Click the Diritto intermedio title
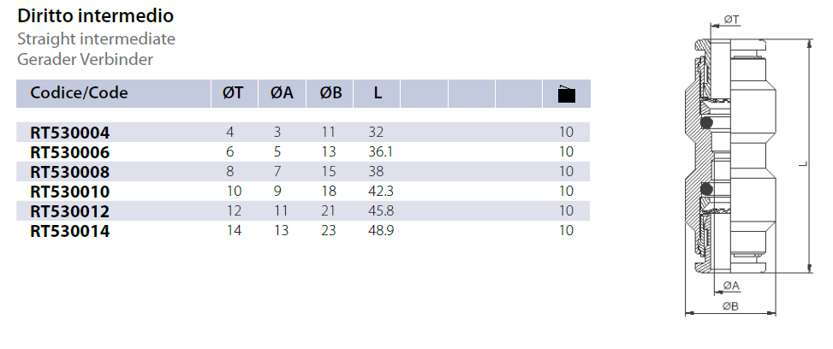 click(x=95, y=16)
